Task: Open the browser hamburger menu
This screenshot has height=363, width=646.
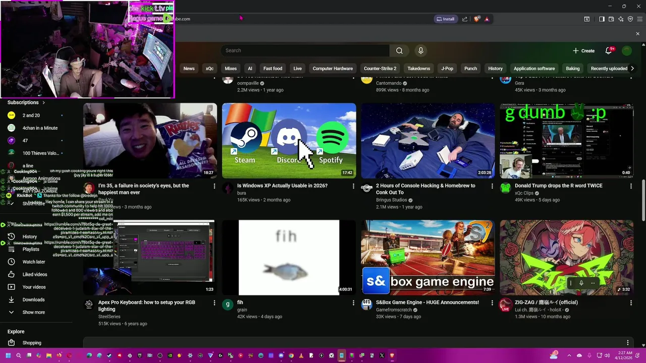Action: click(639, 19)
